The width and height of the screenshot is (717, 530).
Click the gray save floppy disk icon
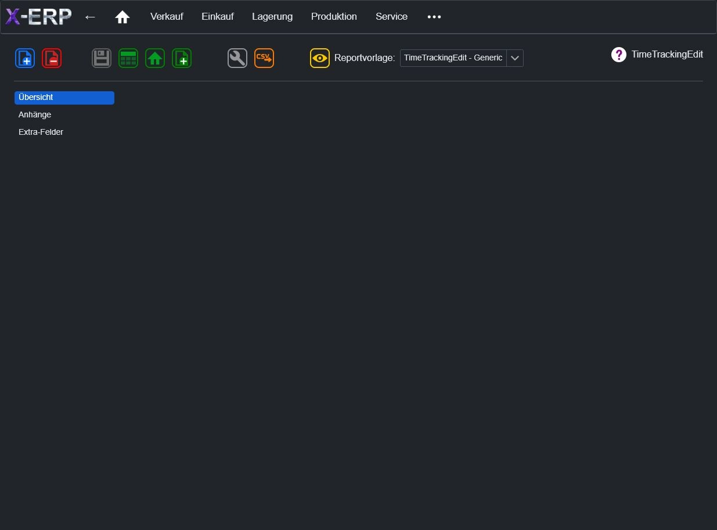pyautogui.click(x=102, y=58)
